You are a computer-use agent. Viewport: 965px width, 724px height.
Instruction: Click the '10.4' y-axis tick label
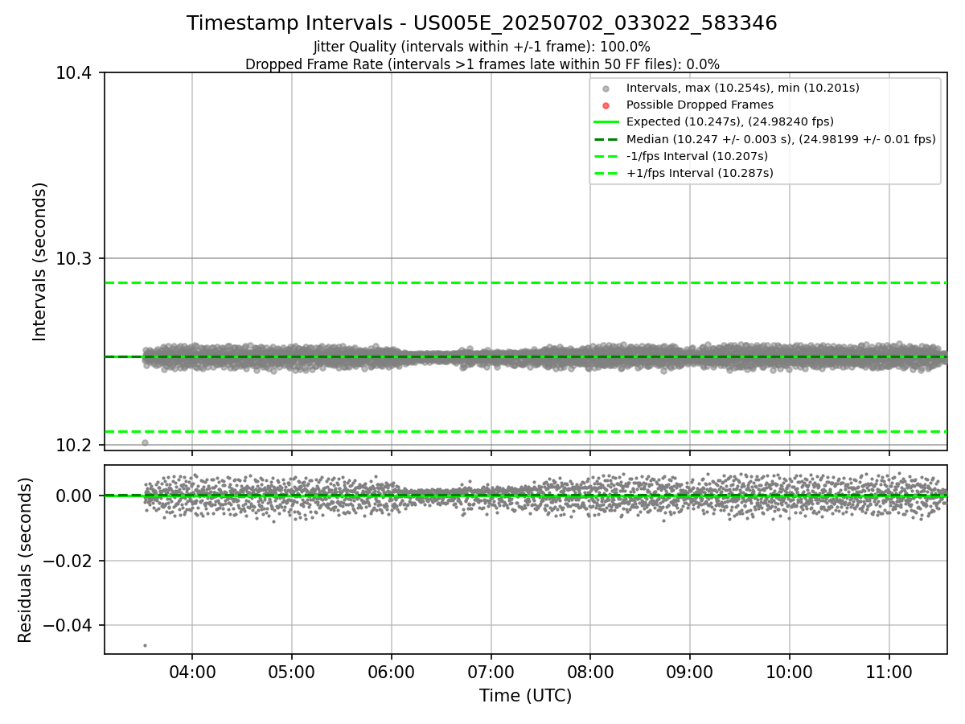click(x=76, y=73)
